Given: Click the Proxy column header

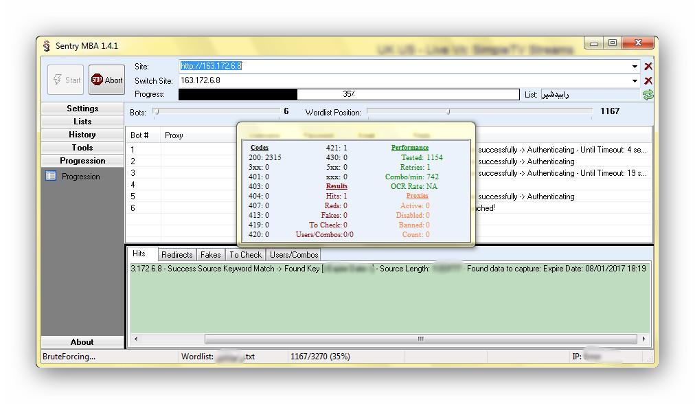Looking at the screenshot, I should click(x=198, y=135).
